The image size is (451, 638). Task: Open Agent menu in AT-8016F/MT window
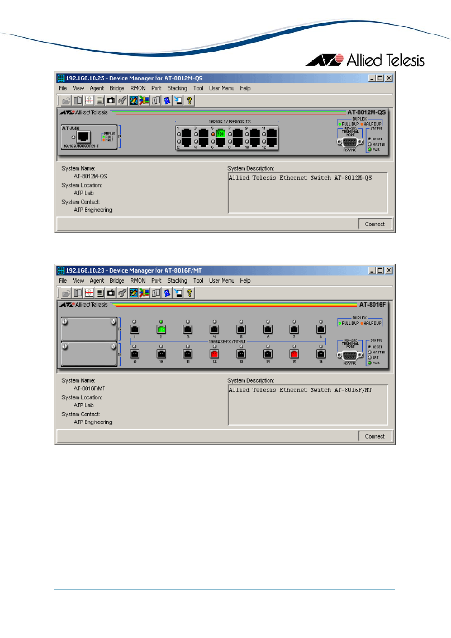click(x=97, y=281)
